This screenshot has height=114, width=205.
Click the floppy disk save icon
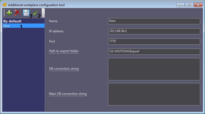click(x=26, y=13)
